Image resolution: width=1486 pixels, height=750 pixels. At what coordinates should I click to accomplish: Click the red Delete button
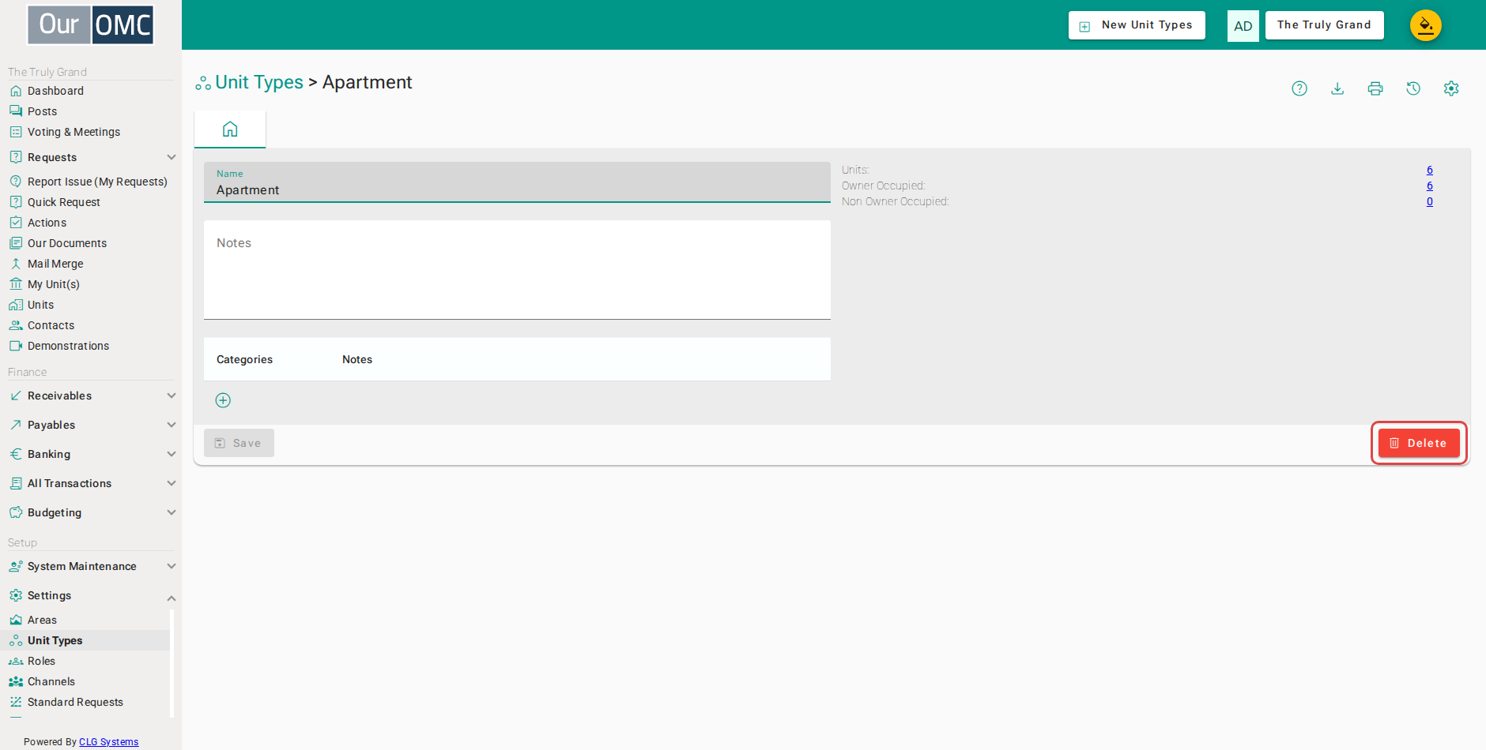(x=1419, y=443)
